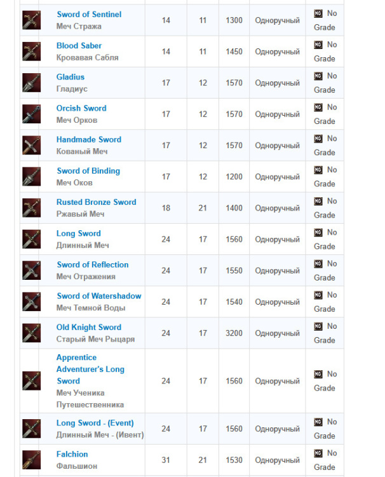This screenshot has width=385, height=477.
Task: Open the Blood Saber item page
Action: coord(79,46)
